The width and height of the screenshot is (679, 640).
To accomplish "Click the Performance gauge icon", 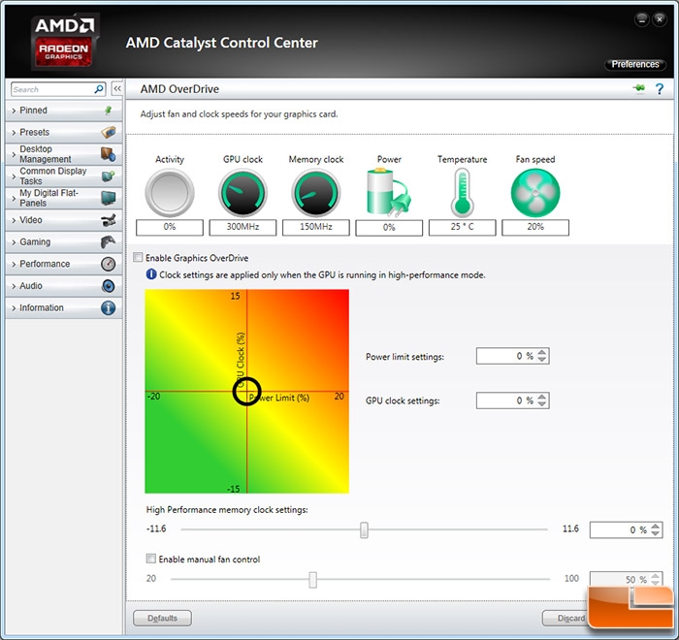I will click(109, 264).
